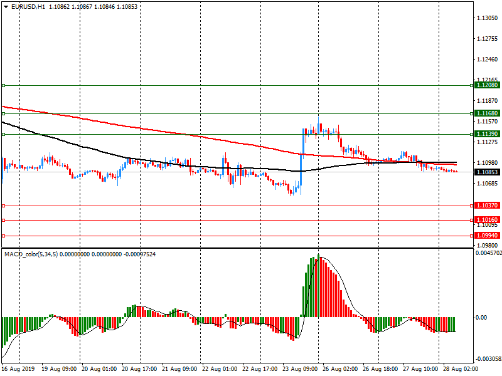Select the EURUSD,H1 chart title text
The image size is (502, 376).
coord(28,6)
